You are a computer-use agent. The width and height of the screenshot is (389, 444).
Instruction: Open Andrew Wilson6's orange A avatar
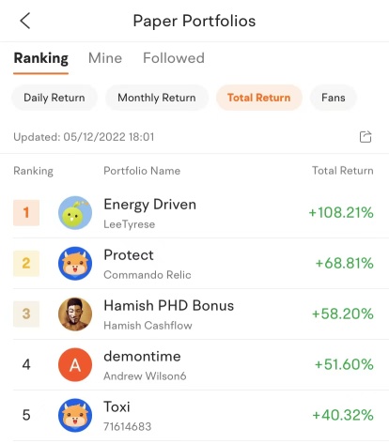click(x=75, y=364)
